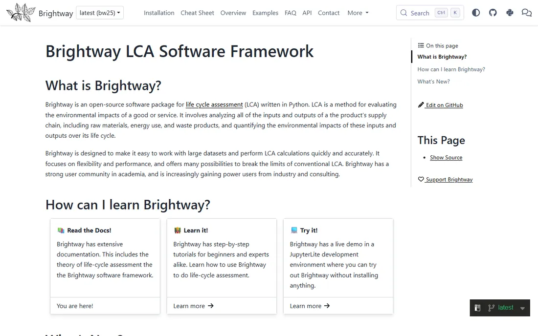538x336 pixels.
Task: Click the books emoji on Read the Docs card
Action: point(61,230)
